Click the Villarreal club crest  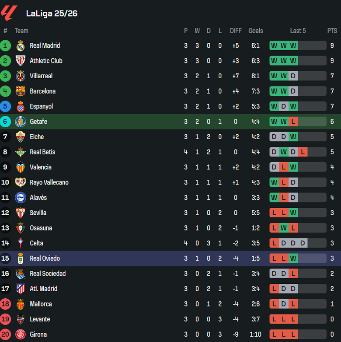20,76
